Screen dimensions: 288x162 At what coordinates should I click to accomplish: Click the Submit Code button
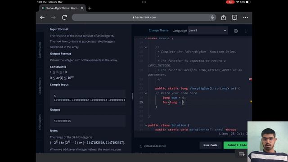(236, 145)
